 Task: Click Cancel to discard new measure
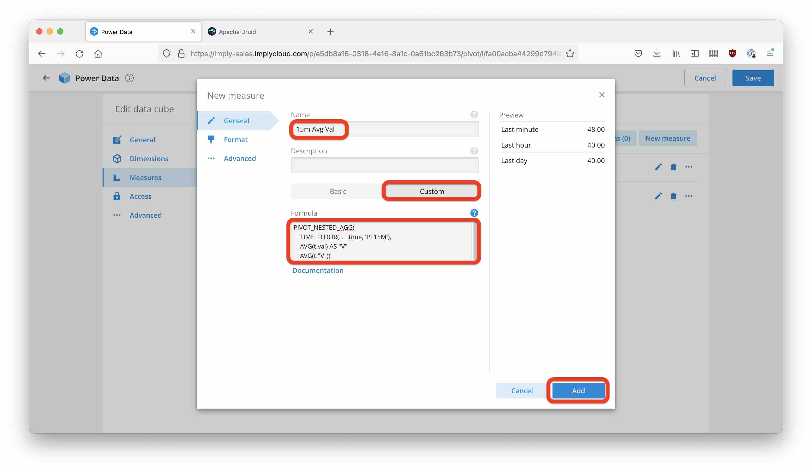point(522,390)
